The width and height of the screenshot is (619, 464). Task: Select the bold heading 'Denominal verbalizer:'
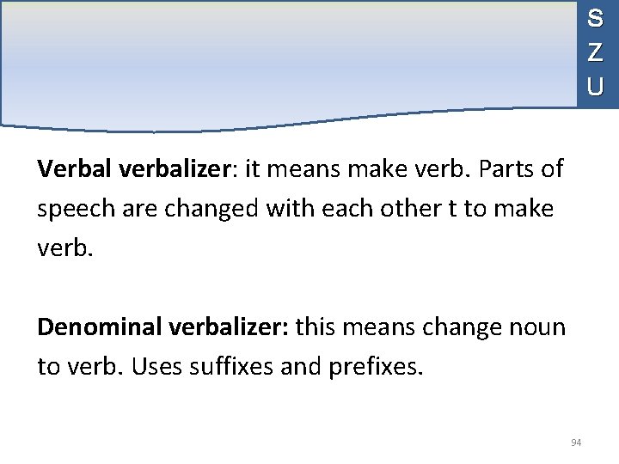163,327
